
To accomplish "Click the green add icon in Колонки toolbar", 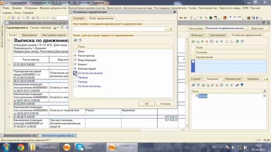I will 203,85.
